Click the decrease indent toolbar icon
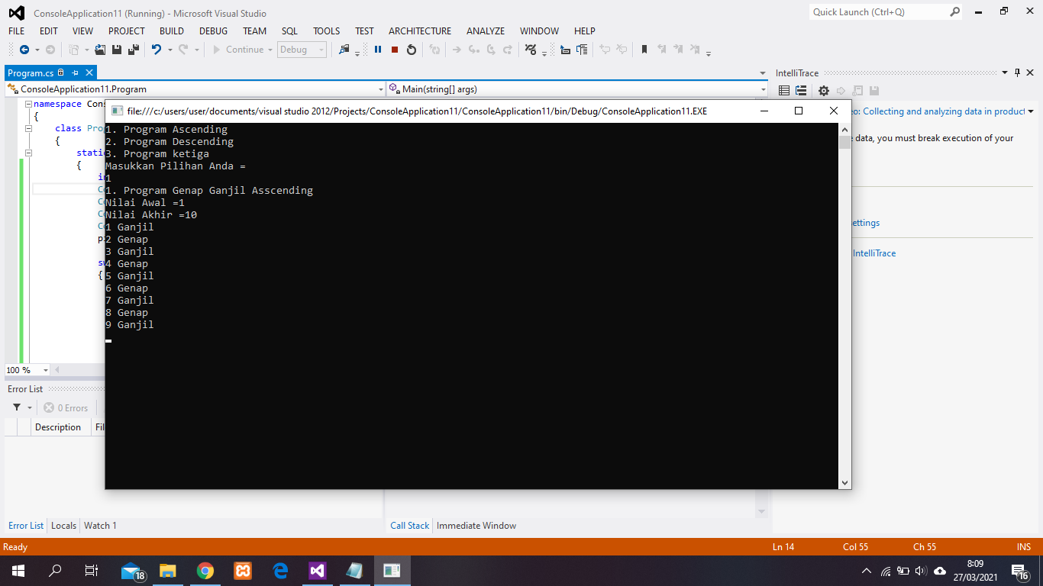1043x586 pixels. coord(565,50)
